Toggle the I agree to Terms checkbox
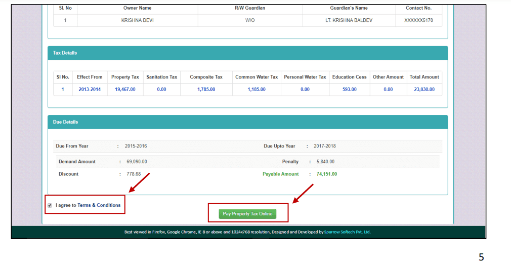Screen dimensions: 511x264 pos(50,206)
